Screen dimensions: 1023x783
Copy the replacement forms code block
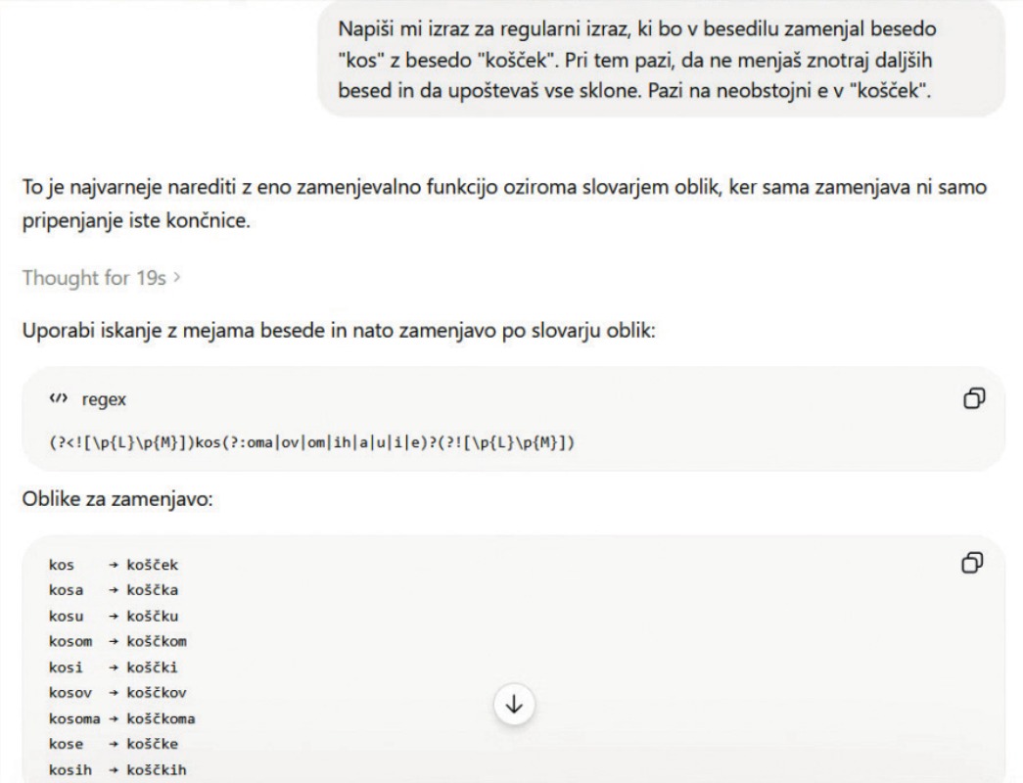tap(973, 563)
